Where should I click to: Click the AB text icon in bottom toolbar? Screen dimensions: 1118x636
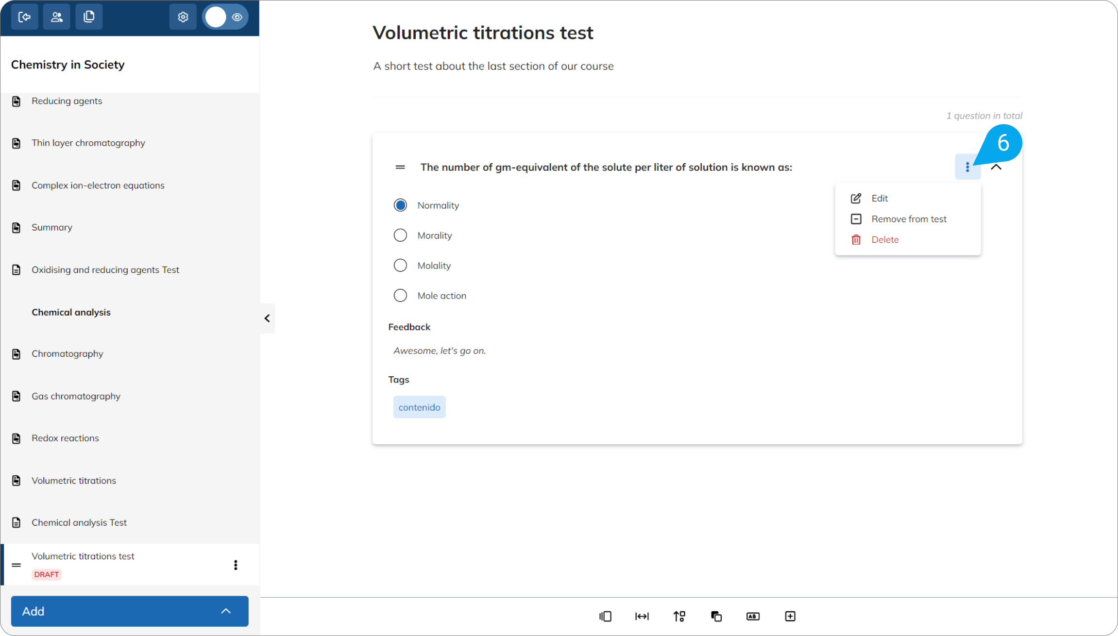point(753,616)
